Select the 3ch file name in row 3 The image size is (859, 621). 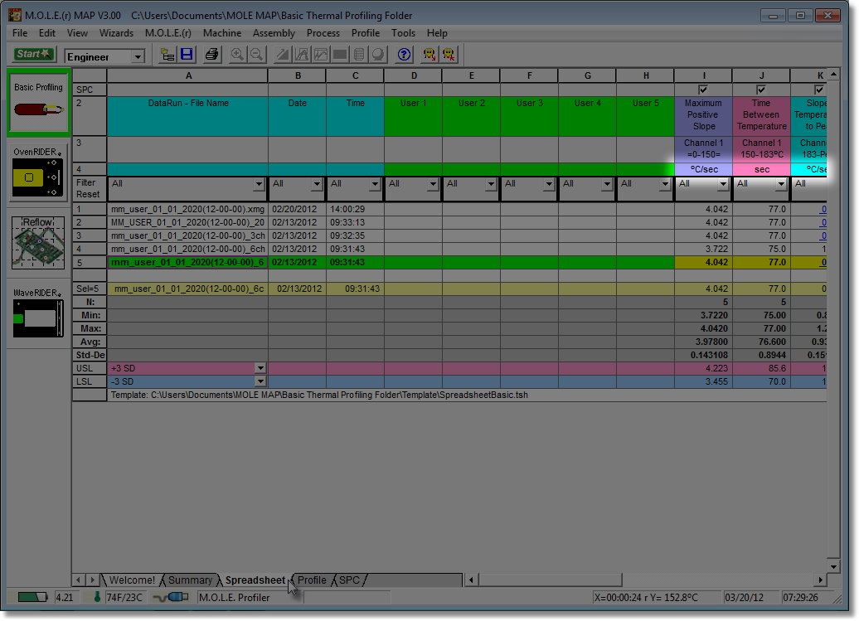point(187,235)
